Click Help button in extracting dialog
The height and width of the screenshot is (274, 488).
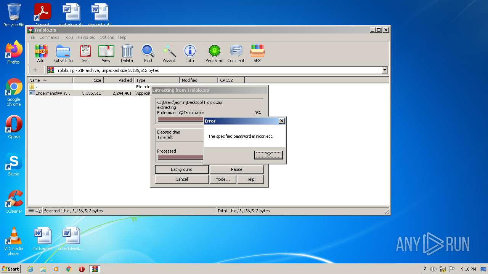coord(250,179)
